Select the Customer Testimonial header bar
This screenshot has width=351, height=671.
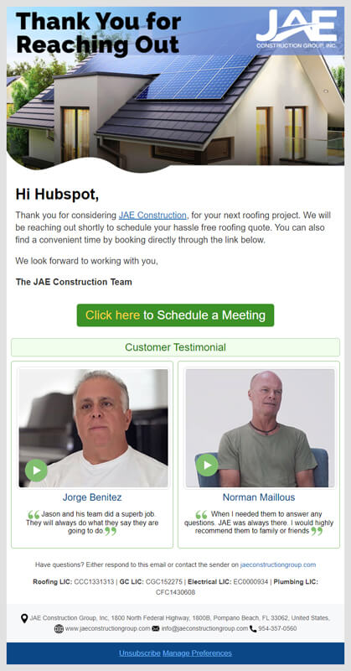point(175,347)
